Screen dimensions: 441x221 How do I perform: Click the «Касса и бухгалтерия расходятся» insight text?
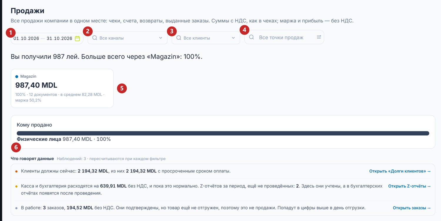coord(202,190)
